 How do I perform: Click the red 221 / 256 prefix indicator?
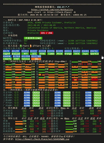(x=47, y=33)
